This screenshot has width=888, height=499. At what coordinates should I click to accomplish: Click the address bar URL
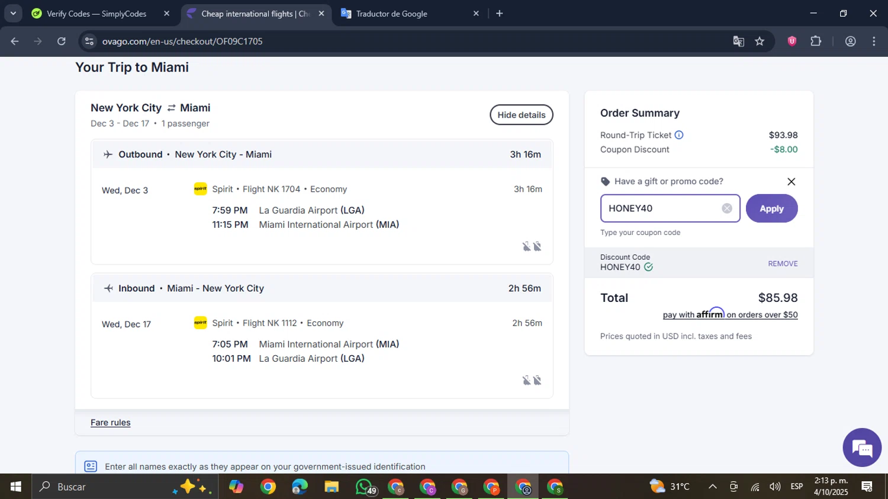point(182,41)
